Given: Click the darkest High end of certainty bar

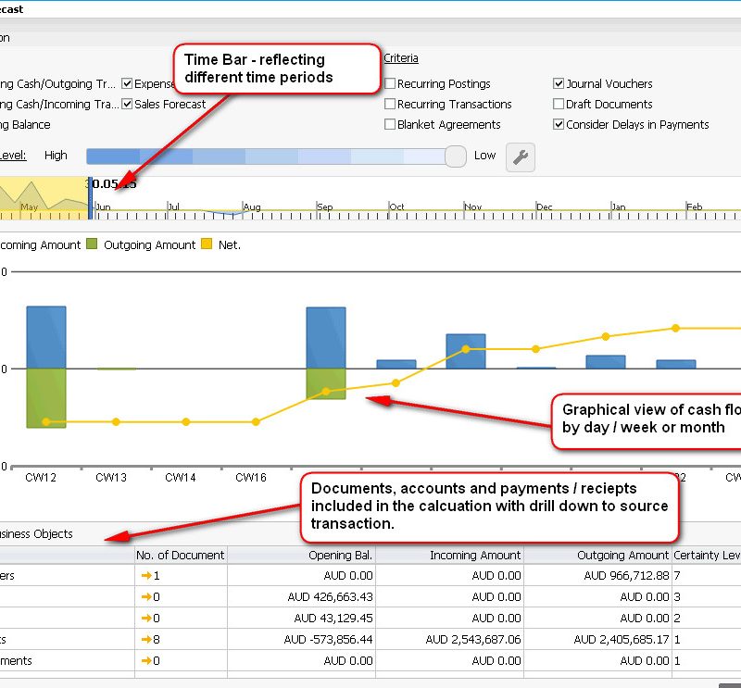Looking at the screenshot, I should point(113,156).
